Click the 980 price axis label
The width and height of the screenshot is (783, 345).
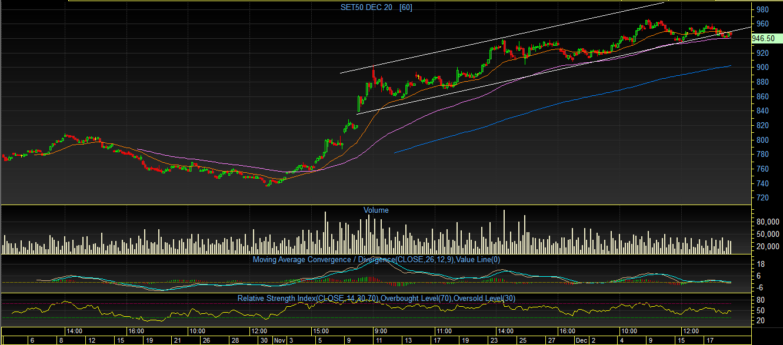[x=762, y=10]
